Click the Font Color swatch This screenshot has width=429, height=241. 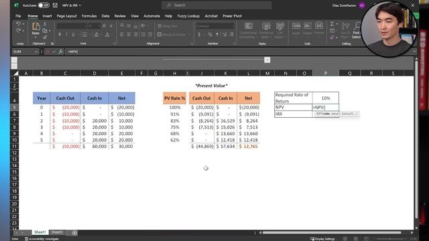coord(107,35)
